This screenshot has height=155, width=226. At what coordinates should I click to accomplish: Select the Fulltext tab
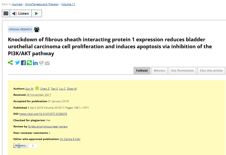tap(142, 71)
